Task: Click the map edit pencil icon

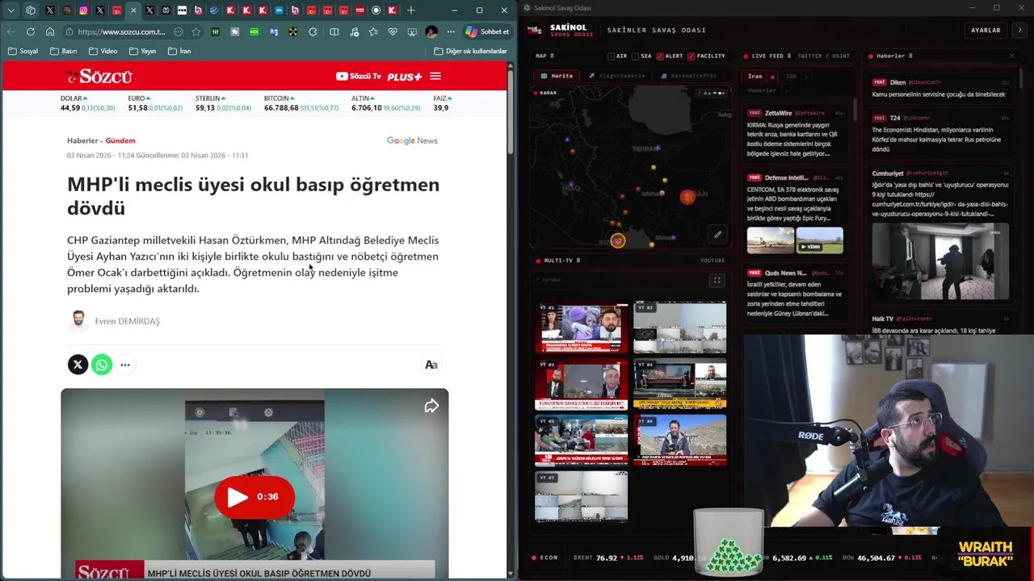Action: pyautogui.click(x=717, y=235)
